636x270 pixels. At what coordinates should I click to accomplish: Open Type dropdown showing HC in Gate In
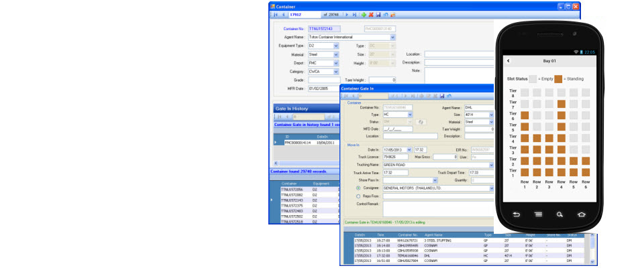pyautogui.click(x=410, y=115)
